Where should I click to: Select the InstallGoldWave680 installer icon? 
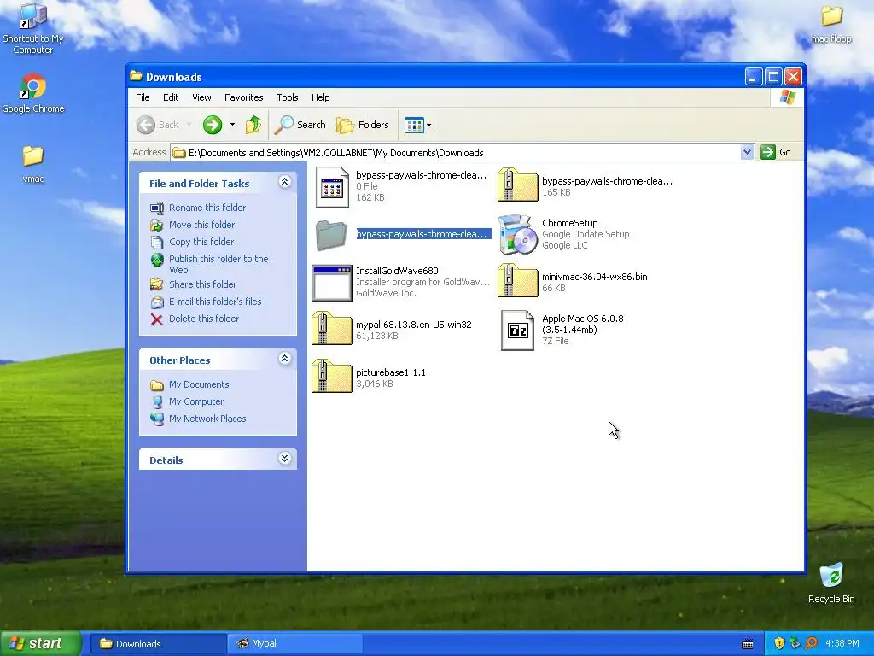click(332, 283)
